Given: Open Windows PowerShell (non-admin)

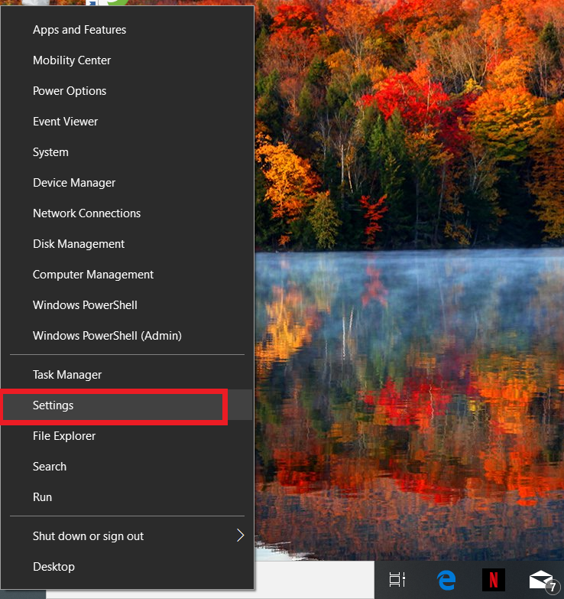Looking at the screenshot, I should click(127, 304).
